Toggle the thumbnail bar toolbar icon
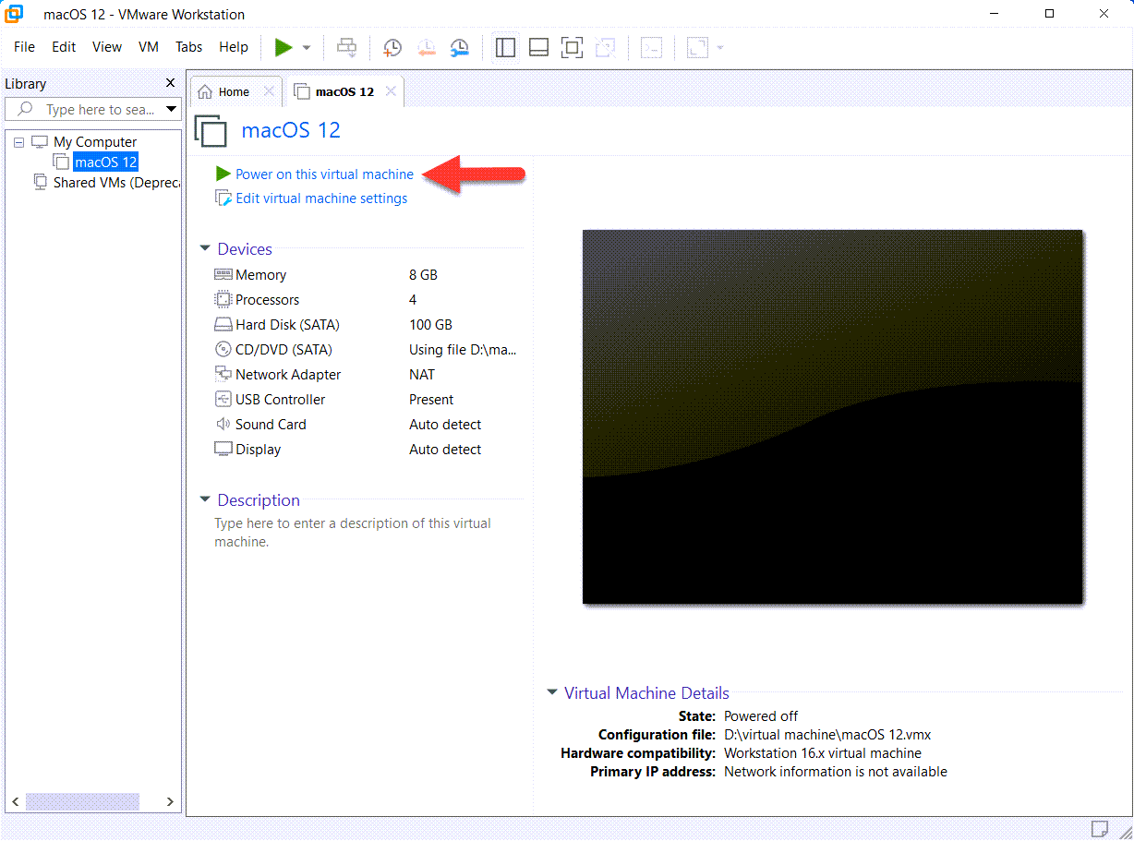The height and width of the screenshot is (841, 1134). coord(538,47)
